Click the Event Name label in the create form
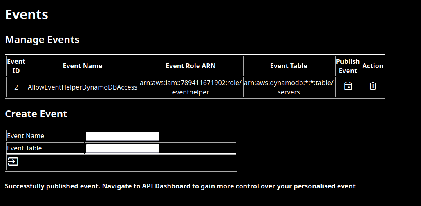Image resolution: width=421 pixels, height=206 pixels. point(25,136)
